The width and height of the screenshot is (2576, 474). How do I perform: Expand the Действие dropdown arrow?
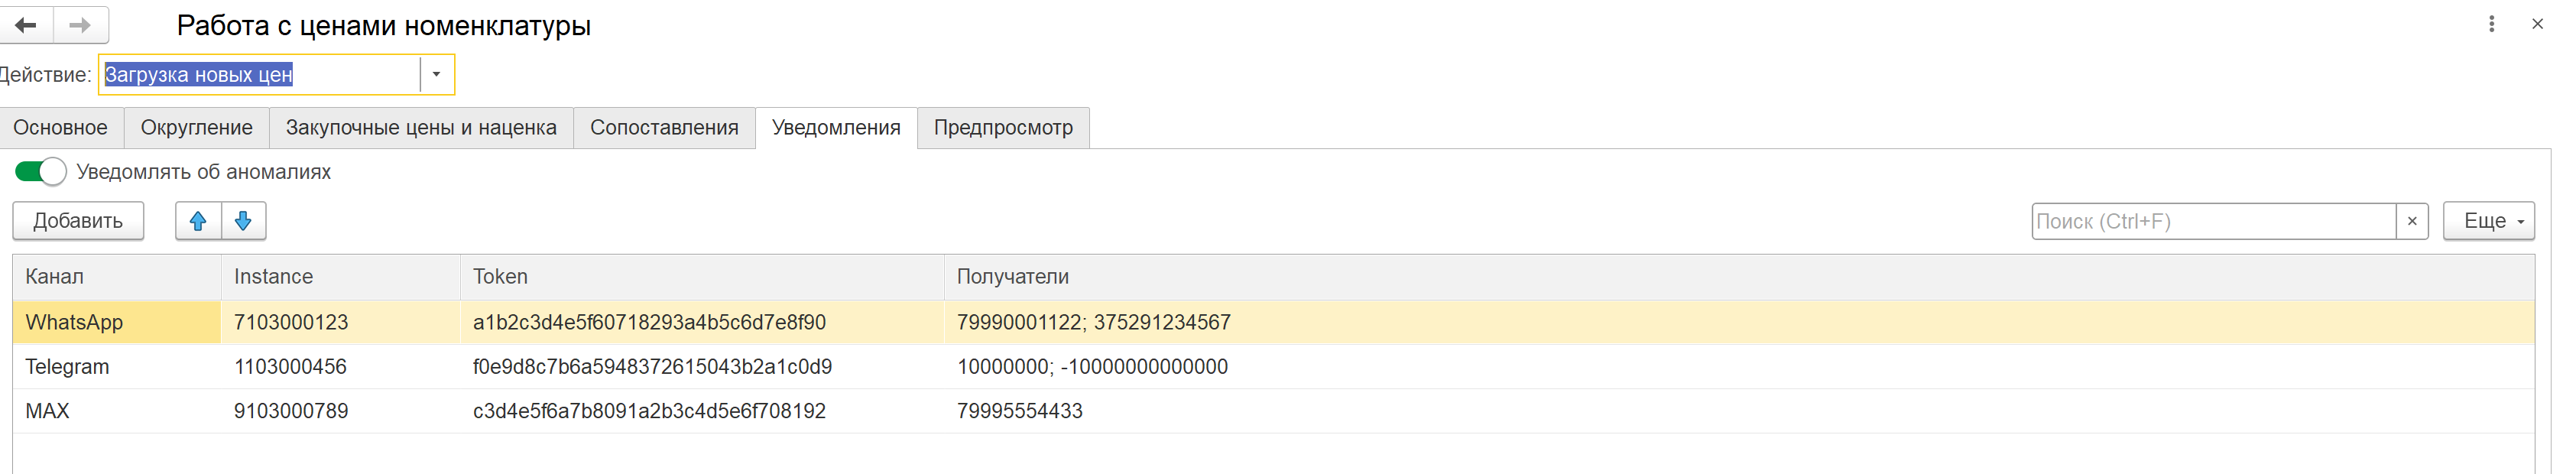(436, 75)
